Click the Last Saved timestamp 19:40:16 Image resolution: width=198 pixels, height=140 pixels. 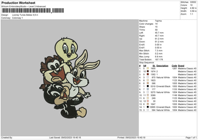pos(77,138)
